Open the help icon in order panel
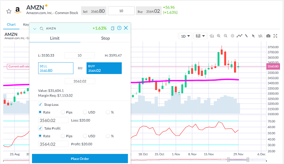 (119, 28)
